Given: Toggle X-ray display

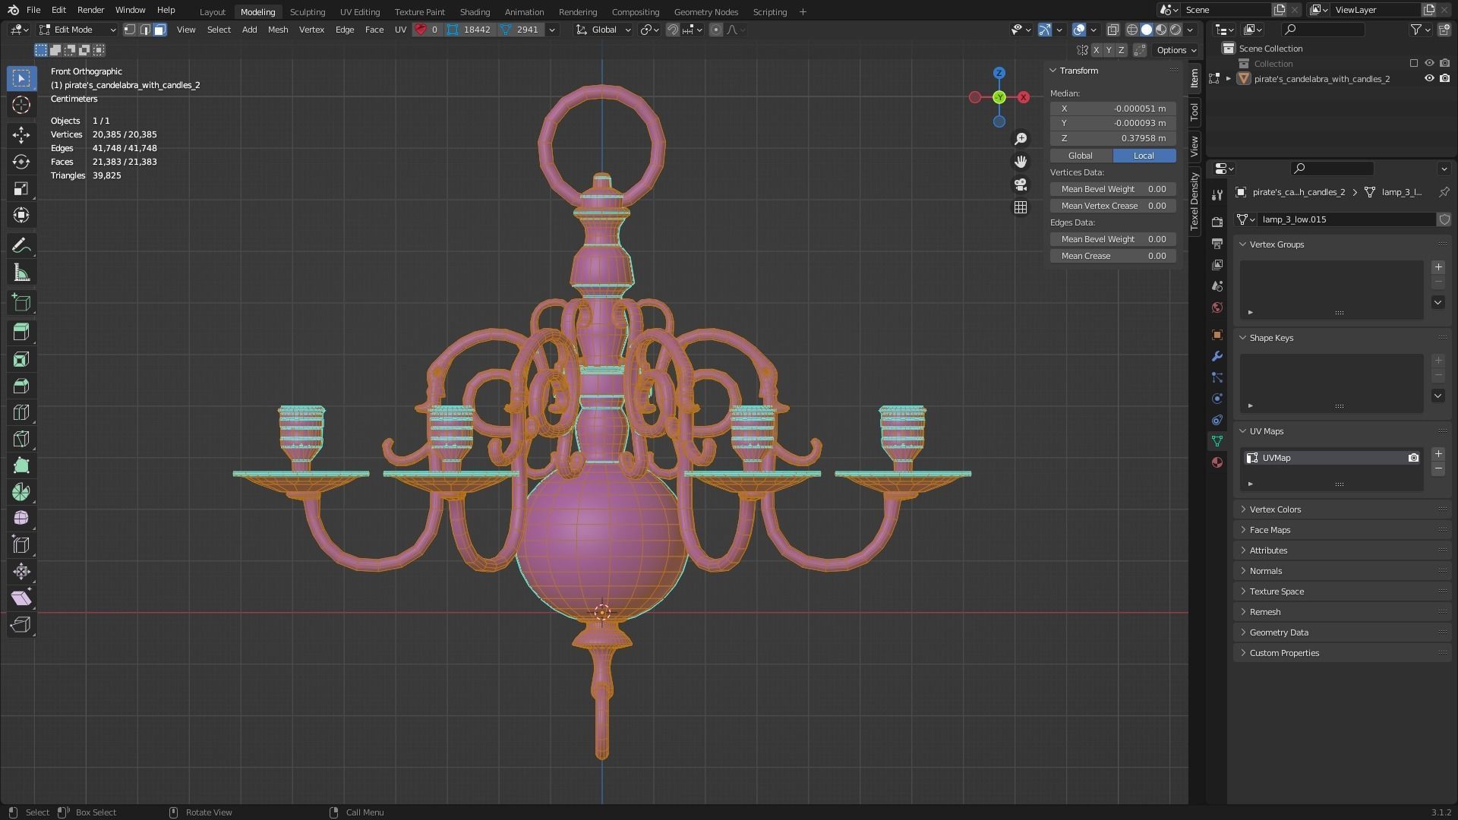Looking at the screenshot, I should (1112, 30).
